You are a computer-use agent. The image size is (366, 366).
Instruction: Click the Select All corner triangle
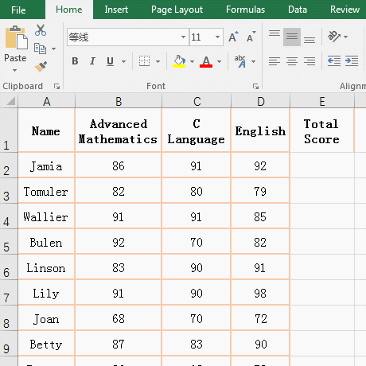[x=10, y=101]
